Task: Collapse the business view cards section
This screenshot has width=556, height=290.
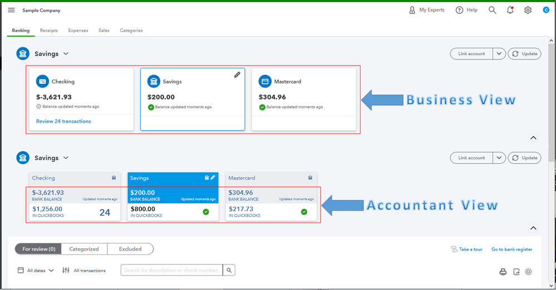Action: tap(533, 138)
